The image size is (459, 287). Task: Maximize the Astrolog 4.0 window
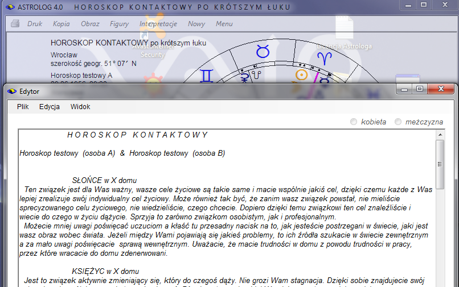[424, 5]
